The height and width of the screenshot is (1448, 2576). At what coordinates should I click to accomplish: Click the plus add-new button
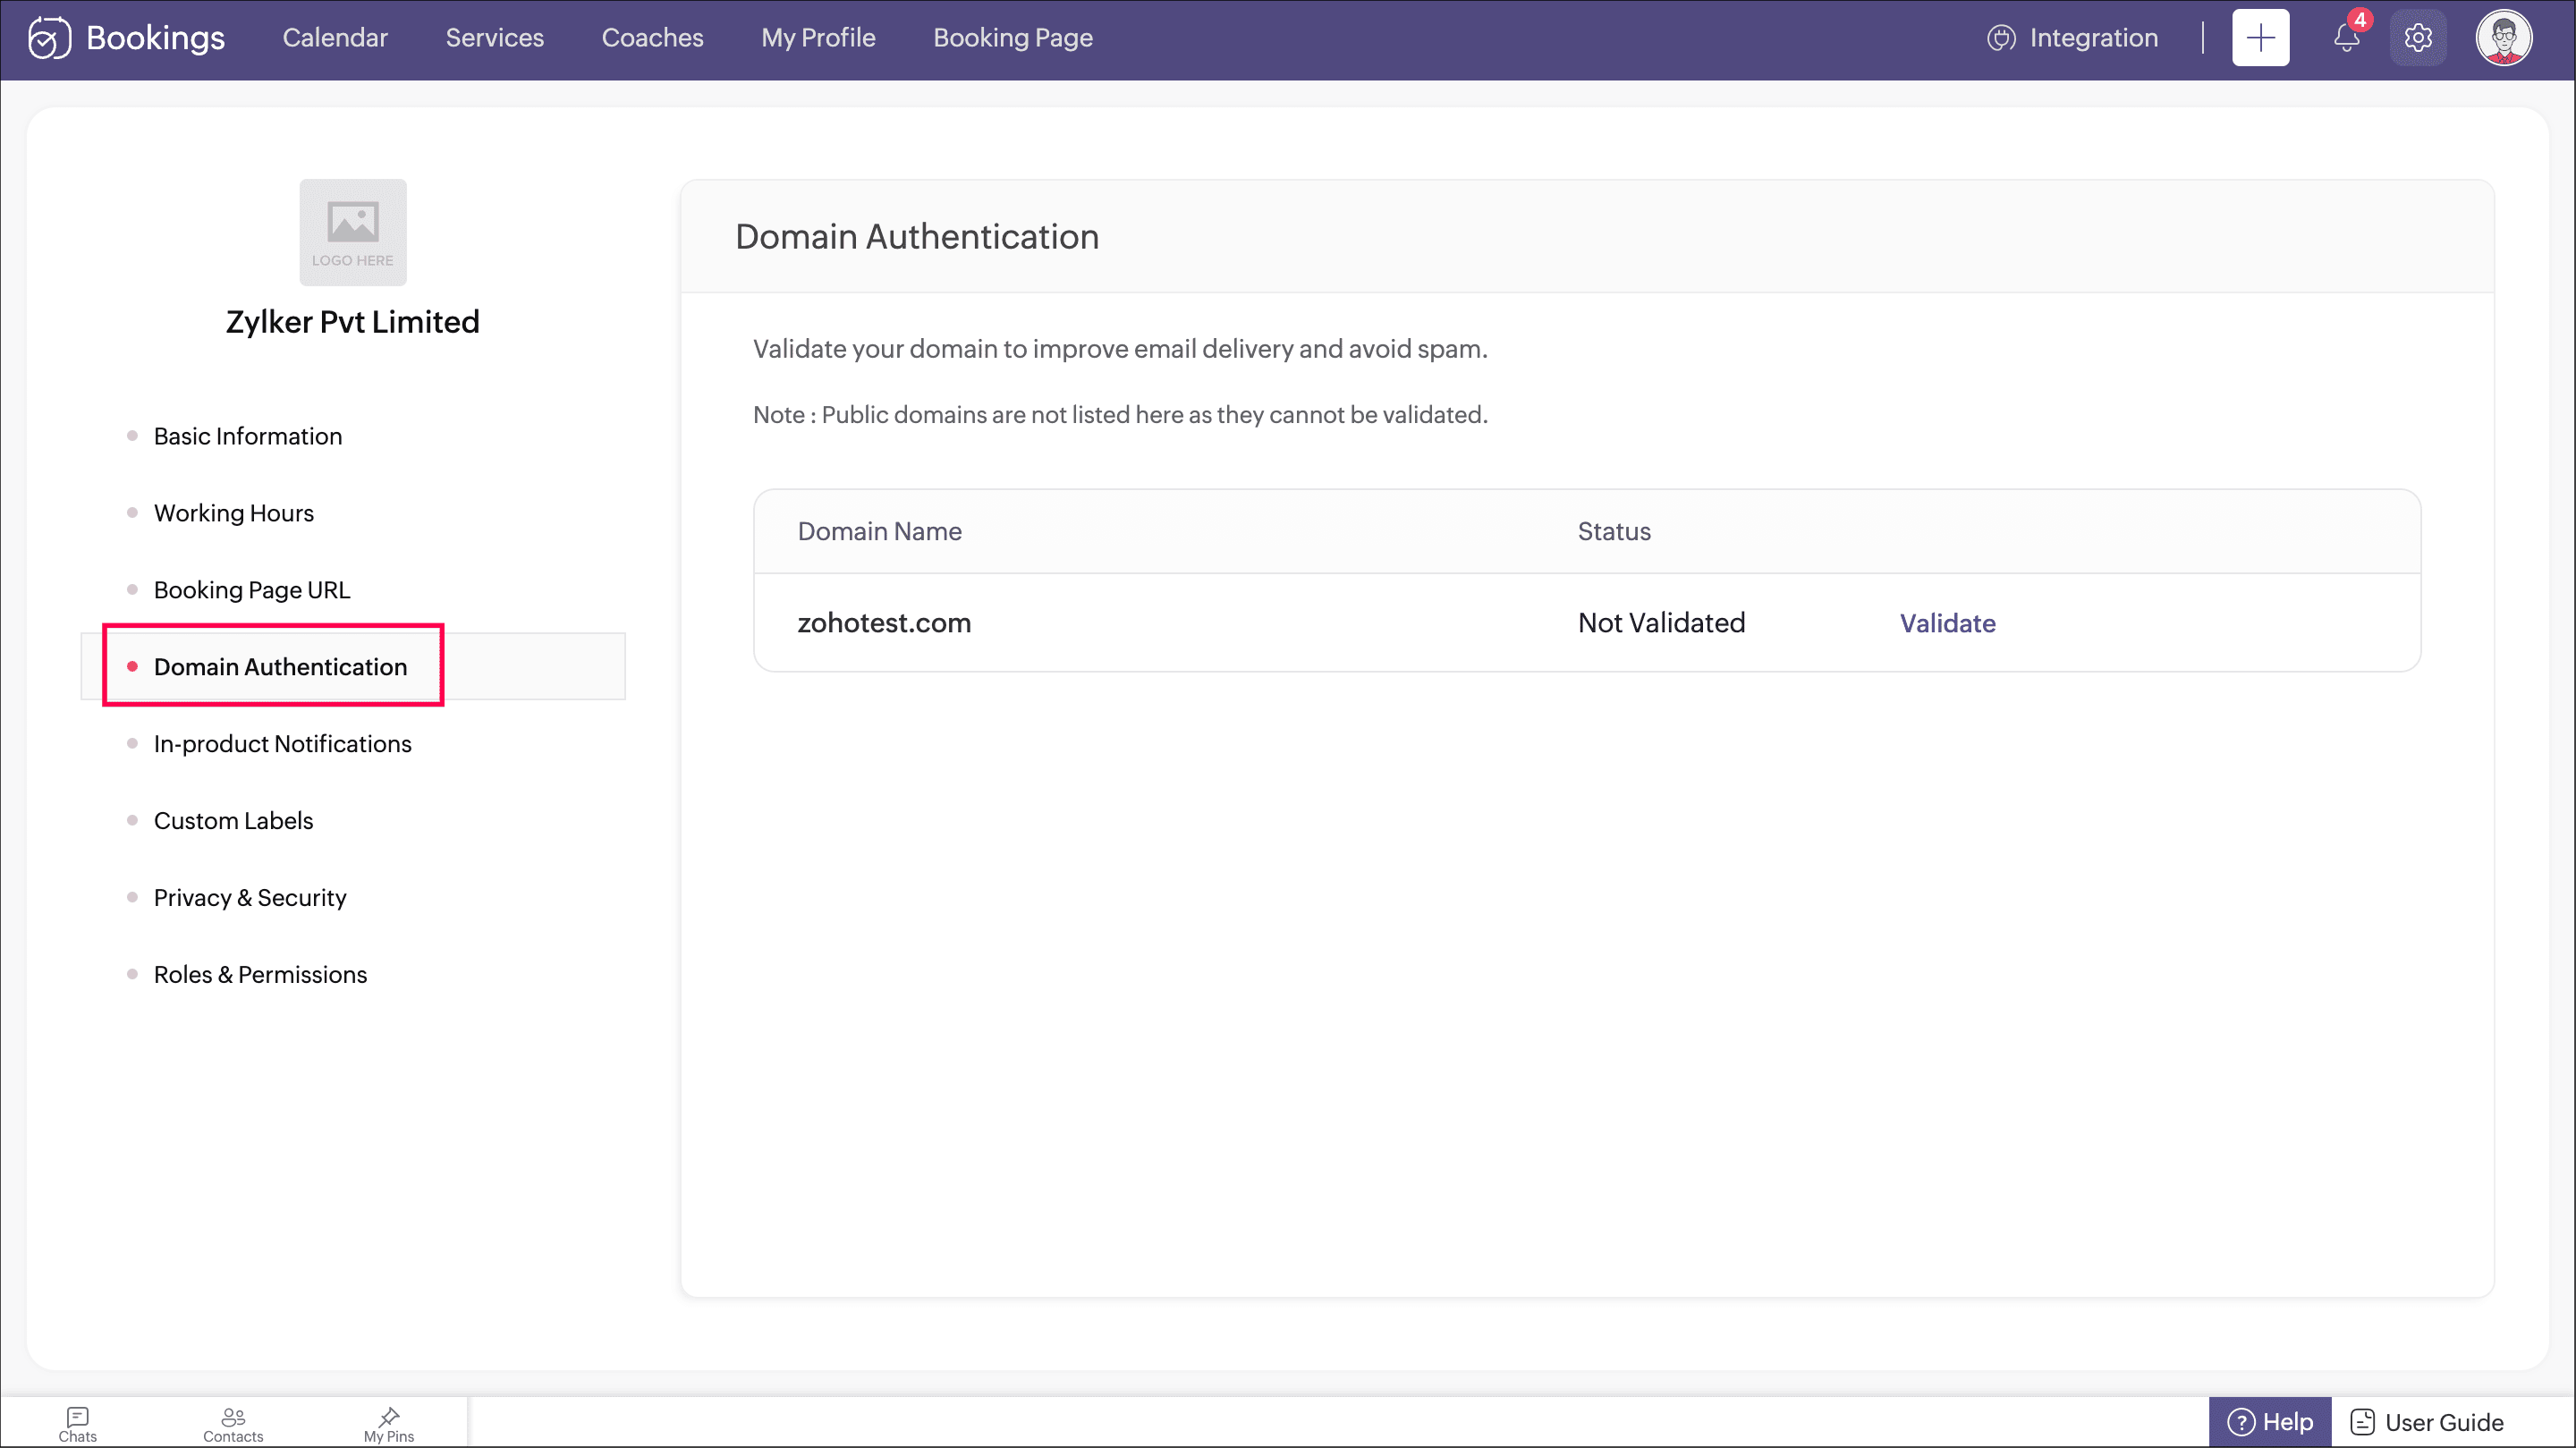[2260, 38]
